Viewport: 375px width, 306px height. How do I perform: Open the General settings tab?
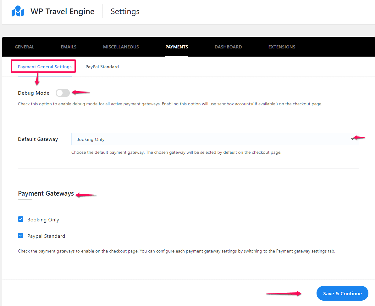[x=25, y=47]
